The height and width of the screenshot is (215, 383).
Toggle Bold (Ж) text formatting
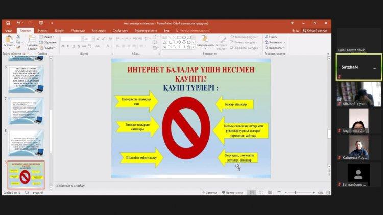tap(62, 46)
